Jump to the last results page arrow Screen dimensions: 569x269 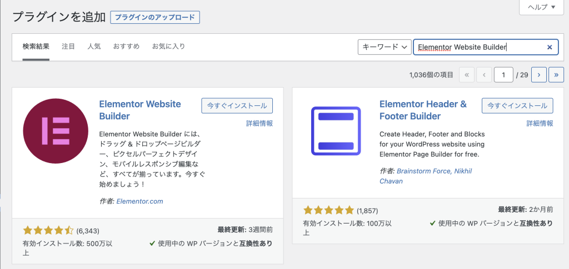[556, 74]
